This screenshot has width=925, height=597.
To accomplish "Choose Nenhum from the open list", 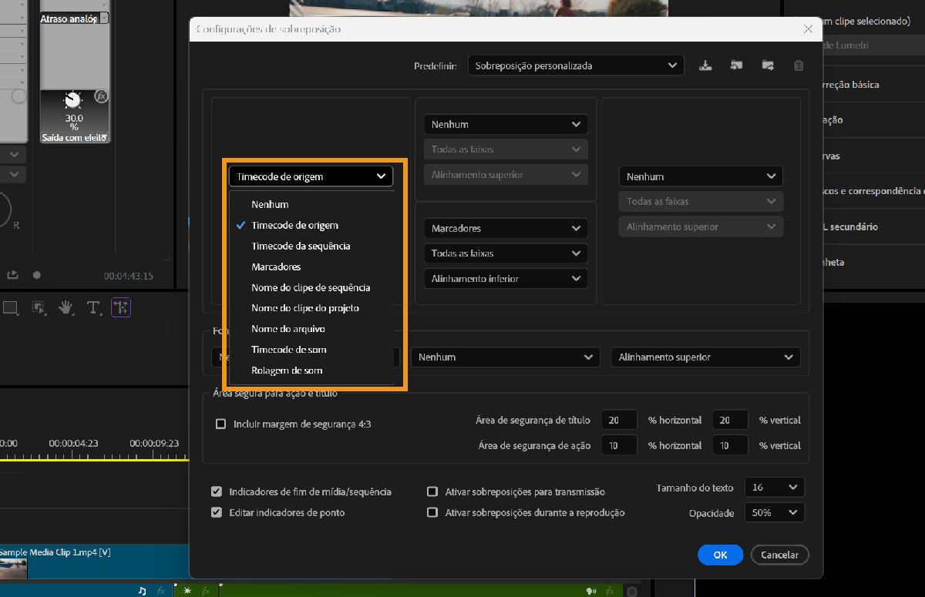I will click(x=311, y=204).
